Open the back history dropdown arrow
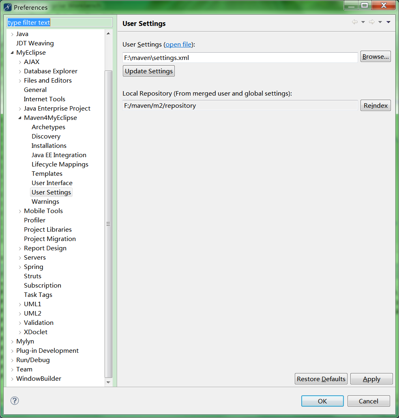Viewport: 399px width, 418px height. [x=363, y=22]
